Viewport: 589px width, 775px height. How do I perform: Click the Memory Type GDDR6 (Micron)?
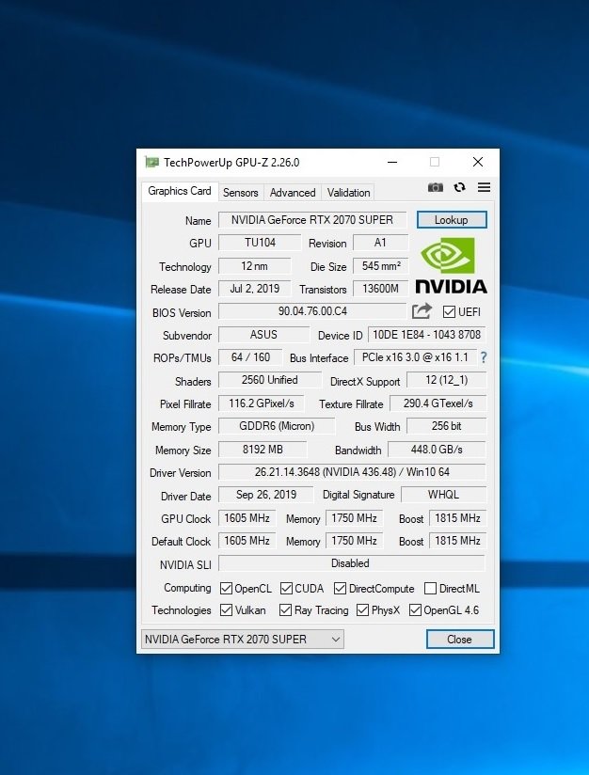[277, 426]
